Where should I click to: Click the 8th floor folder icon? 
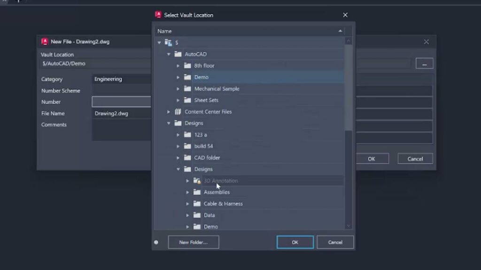point(187,66)
